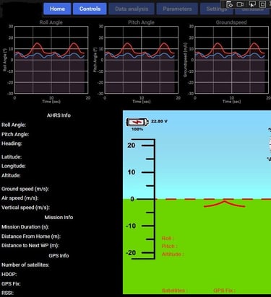The image size is (271, 297).
Task: Click the Roll Angle: label in AHRS Info
Action: point(14,125)
